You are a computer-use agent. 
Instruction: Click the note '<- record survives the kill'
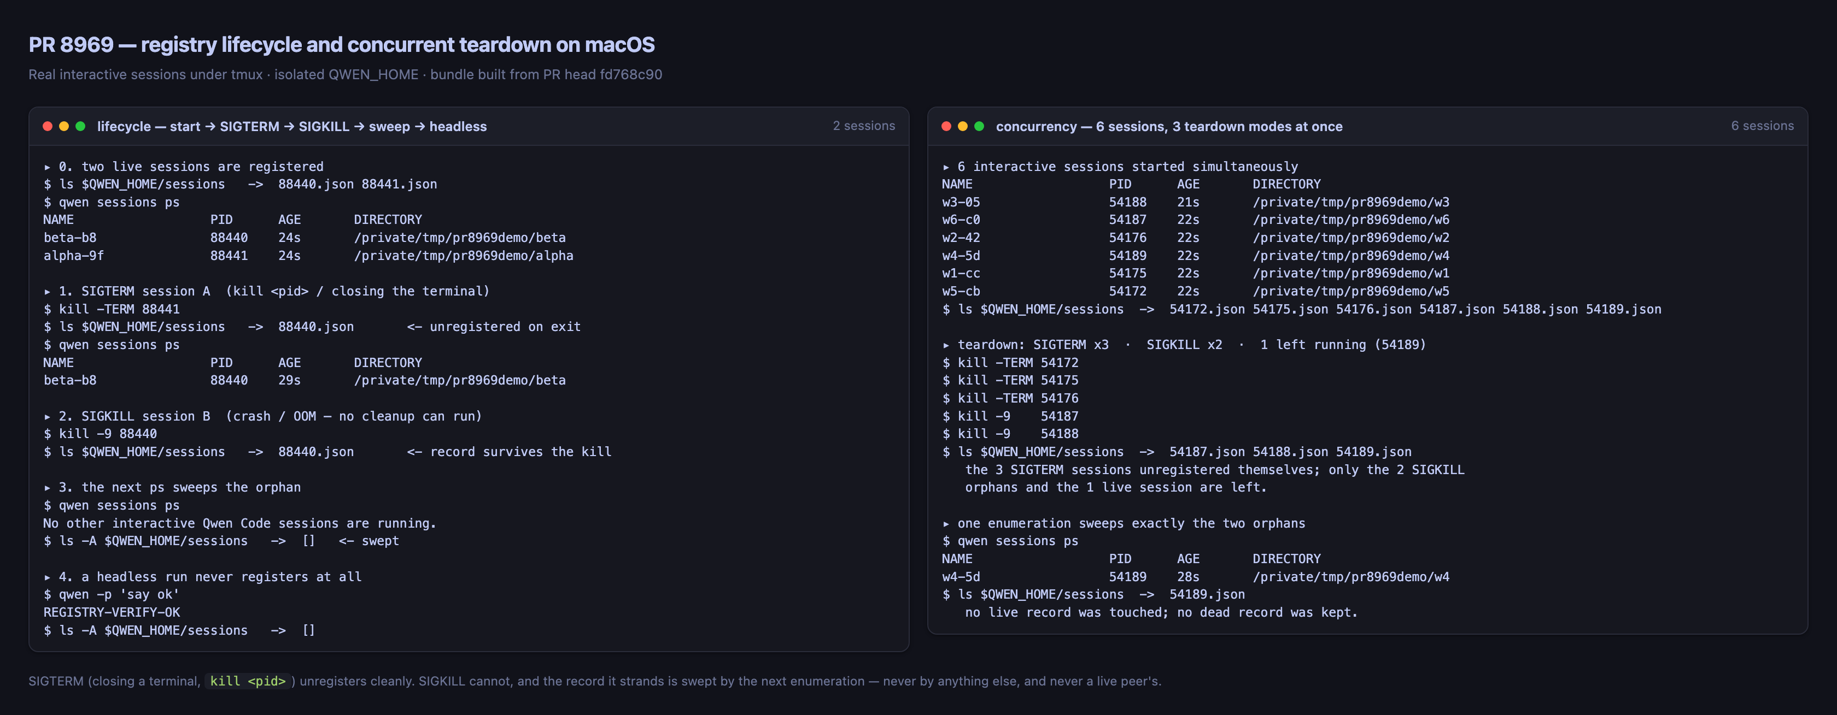coord(508,452)
